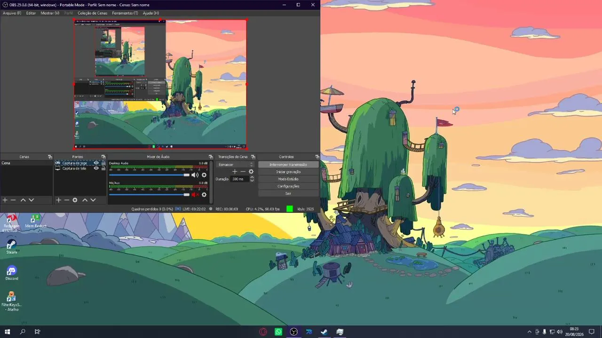
Task: Open the Discord desktop shortcut
Action: pyautogui.click(x=11, y=273)
